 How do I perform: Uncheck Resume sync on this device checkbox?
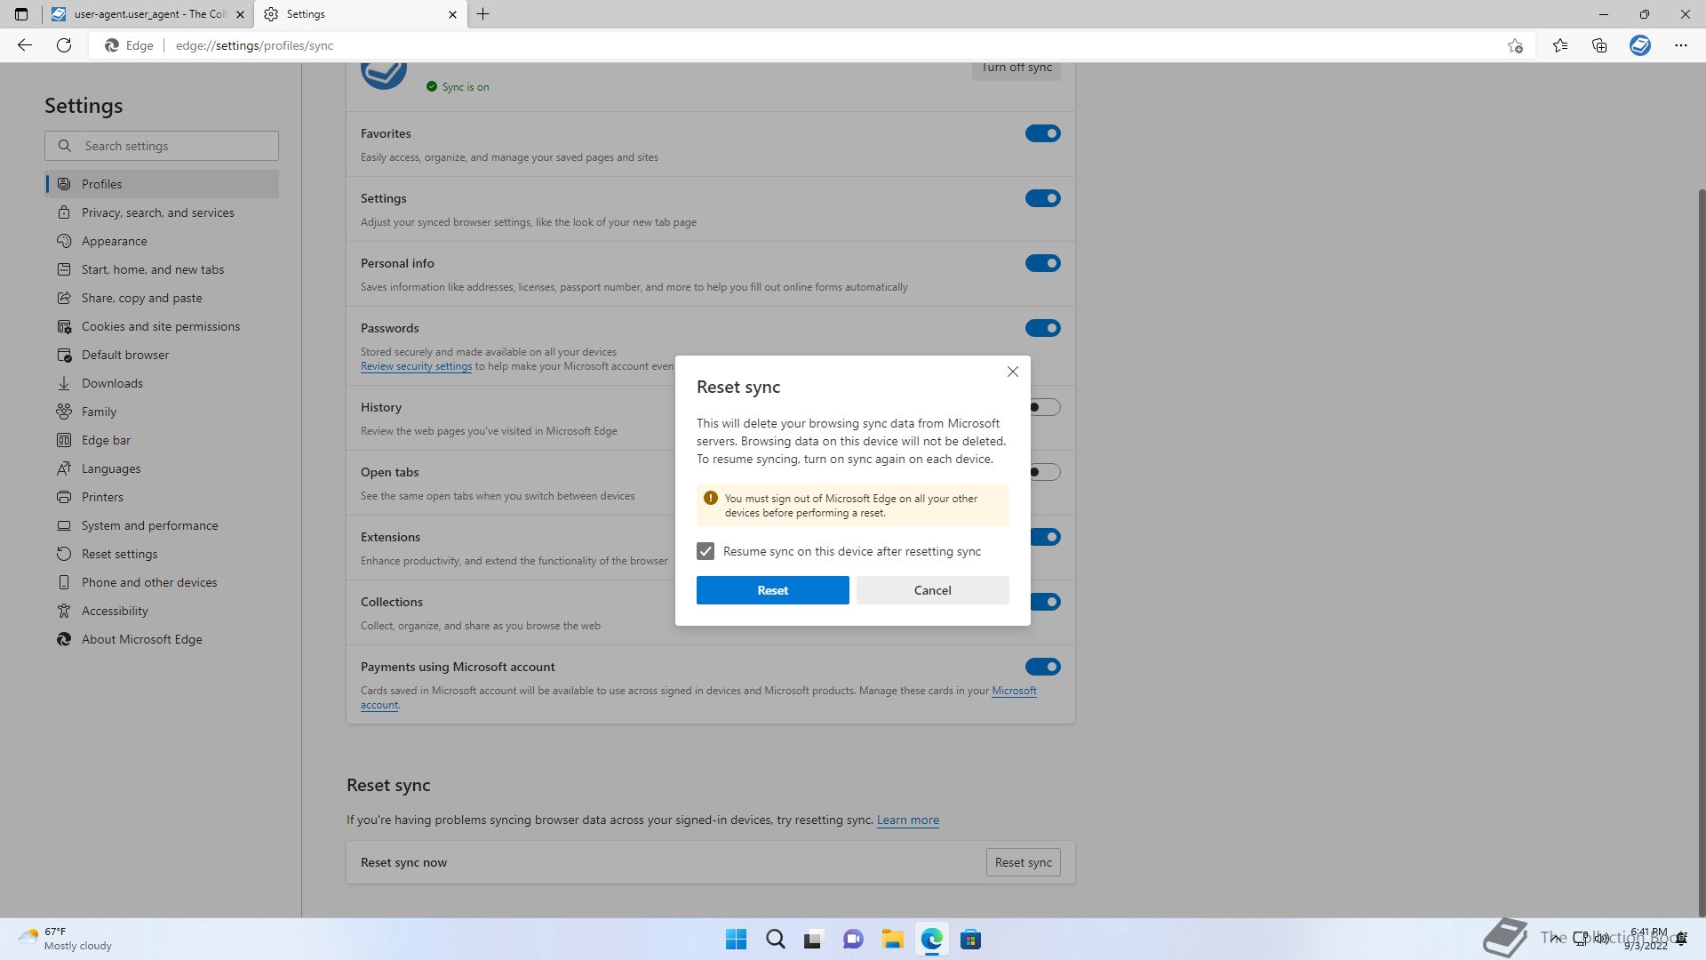706,551
